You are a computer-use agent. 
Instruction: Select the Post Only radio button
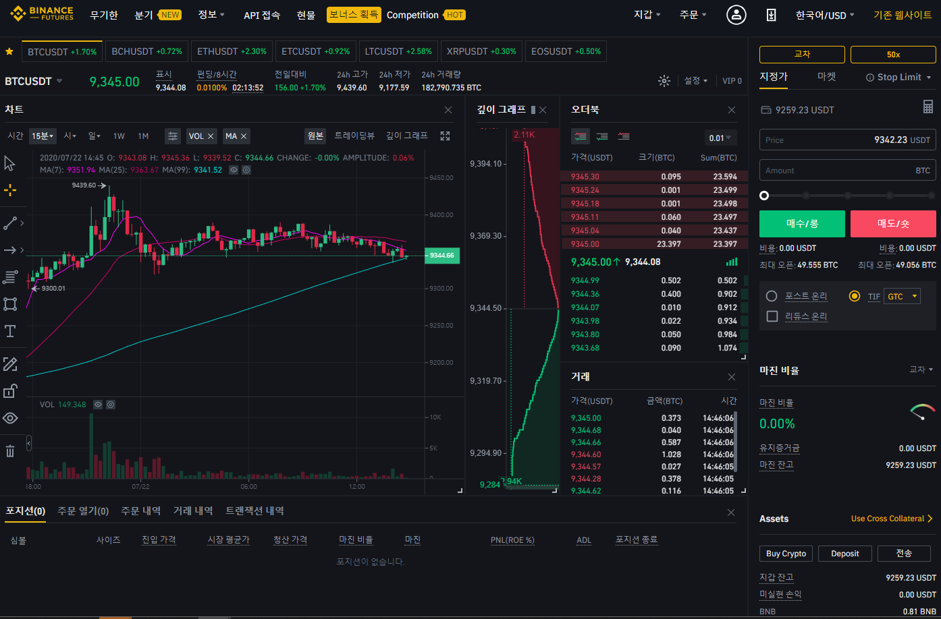772,296
